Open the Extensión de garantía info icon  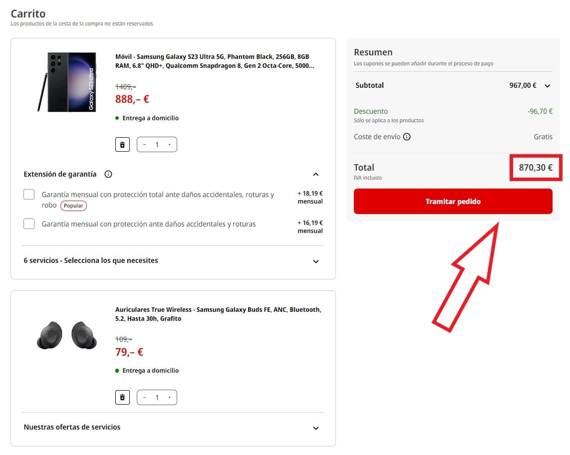(x=108, y=174)
